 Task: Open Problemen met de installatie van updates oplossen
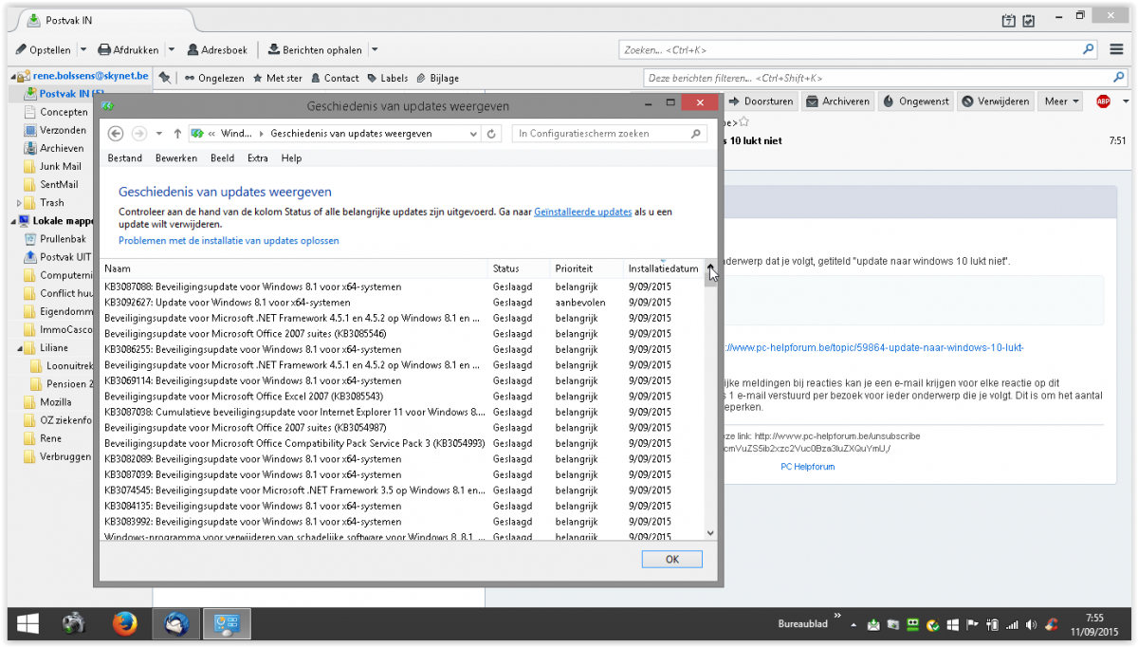pos(229,241)
